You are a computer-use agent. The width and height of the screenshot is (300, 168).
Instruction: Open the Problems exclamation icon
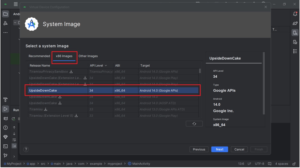[x=5, y=128]
